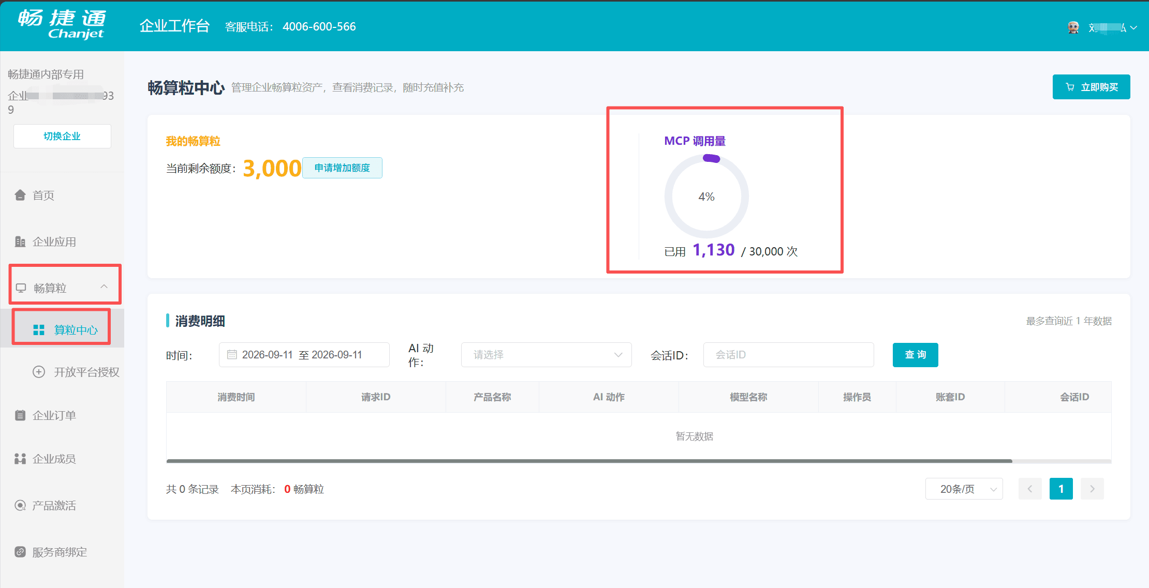
Task: Click the Chanjet logo in header
Action: click(x=62, y=24)
